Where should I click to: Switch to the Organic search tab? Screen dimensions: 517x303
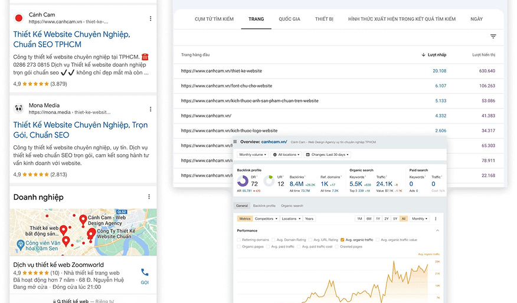tap(292, 206)
